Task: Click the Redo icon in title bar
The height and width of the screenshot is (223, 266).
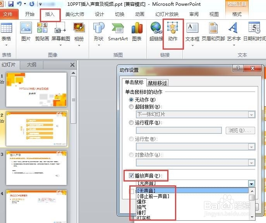Action: coord(32,3)
